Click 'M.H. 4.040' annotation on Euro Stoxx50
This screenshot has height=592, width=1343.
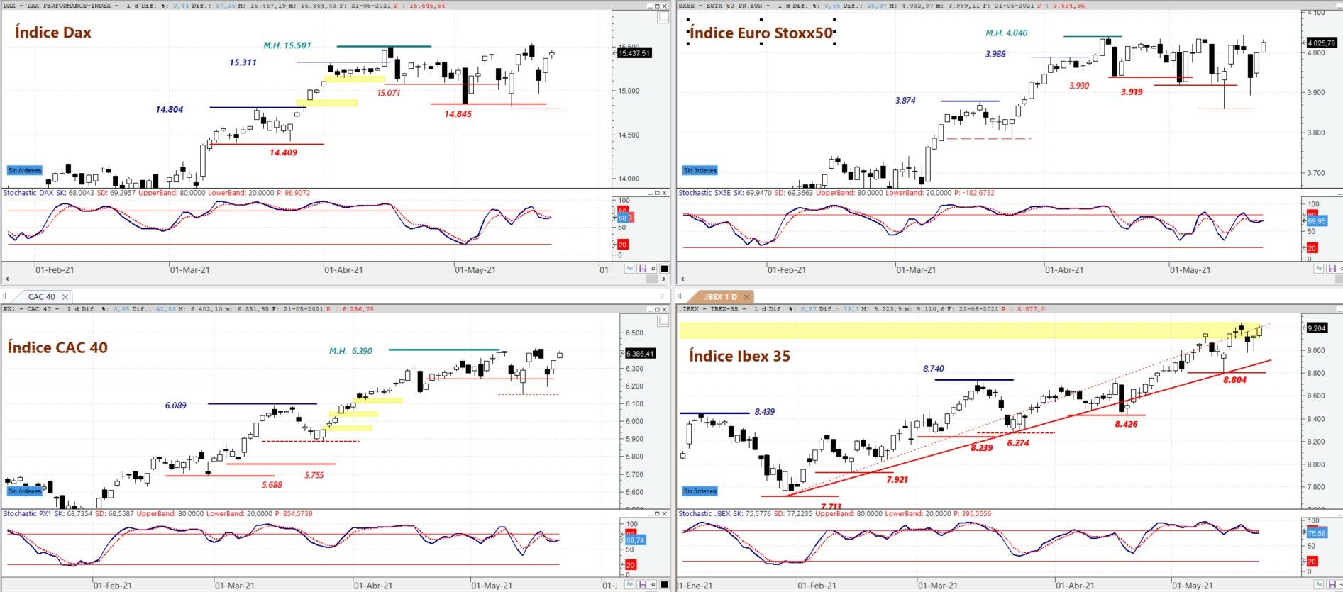click(1006, 33)
